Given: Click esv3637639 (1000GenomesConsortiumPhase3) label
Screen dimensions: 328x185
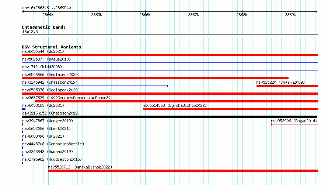Looking at the screenshot, I should pos(66,98).
